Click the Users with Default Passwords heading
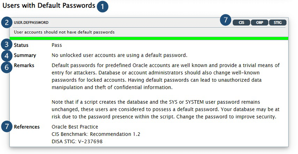 tap(49, 6)
